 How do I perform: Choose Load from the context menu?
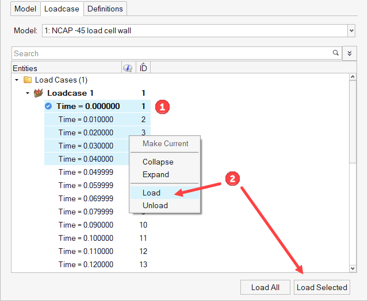(x=152, y=193)
